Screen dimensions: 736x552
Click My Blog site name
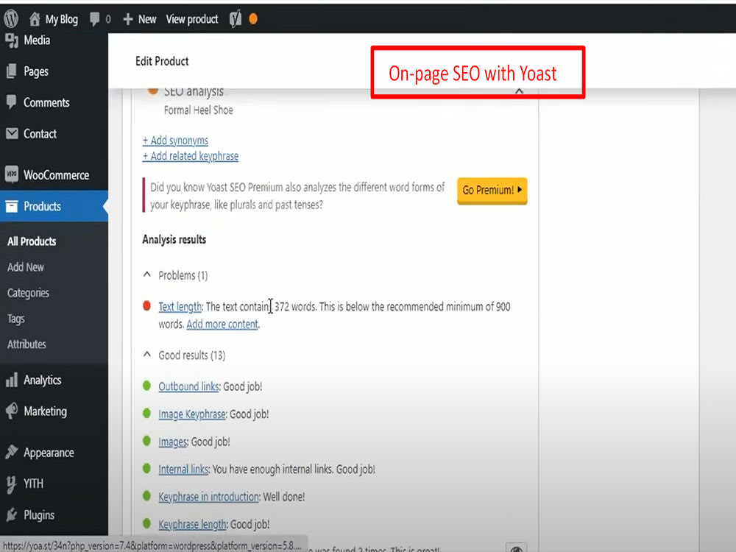point(62,19)
